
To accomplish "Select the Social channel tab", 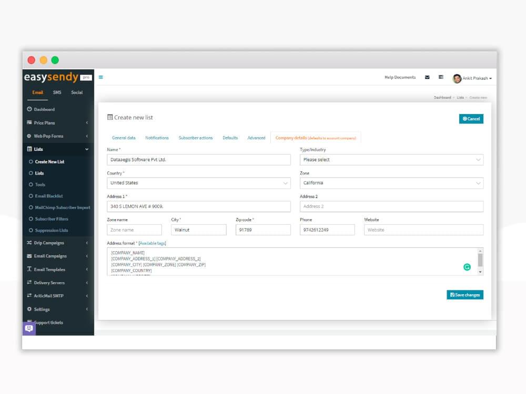I will 77,92.
